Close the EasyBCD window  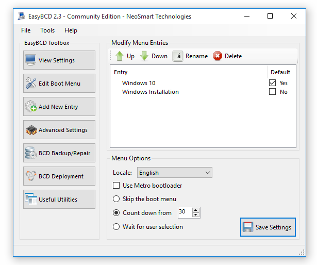[x=294, y=16]
